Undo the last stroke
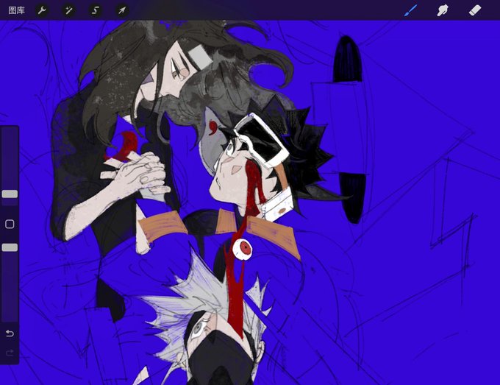 click(10, 333)
